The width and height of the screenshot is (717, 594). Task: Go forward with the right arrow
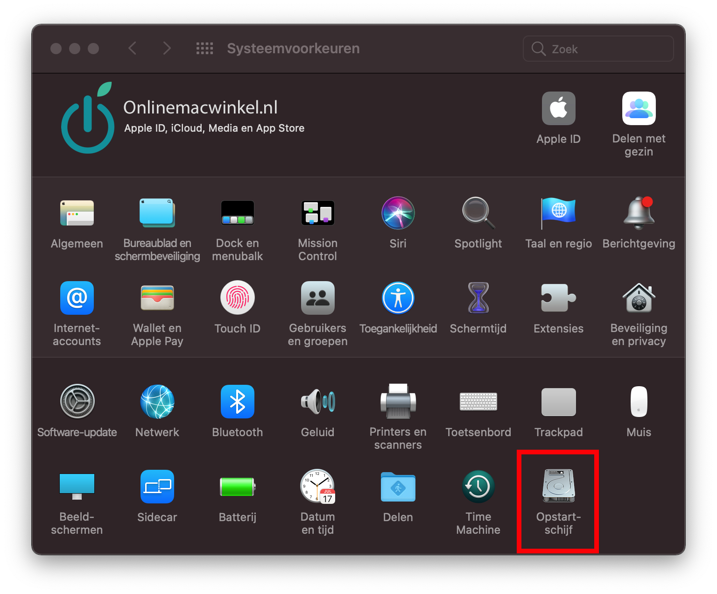coord(167,48)
